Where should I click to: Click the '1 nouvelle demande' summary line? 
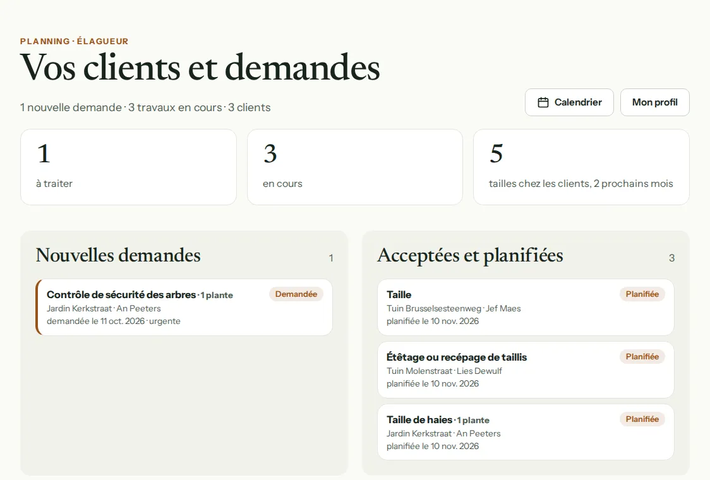point(145,107)
